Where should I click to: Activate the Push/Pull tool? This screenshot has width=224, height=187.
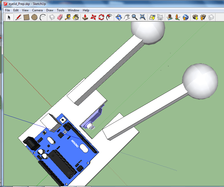[85, 17]
